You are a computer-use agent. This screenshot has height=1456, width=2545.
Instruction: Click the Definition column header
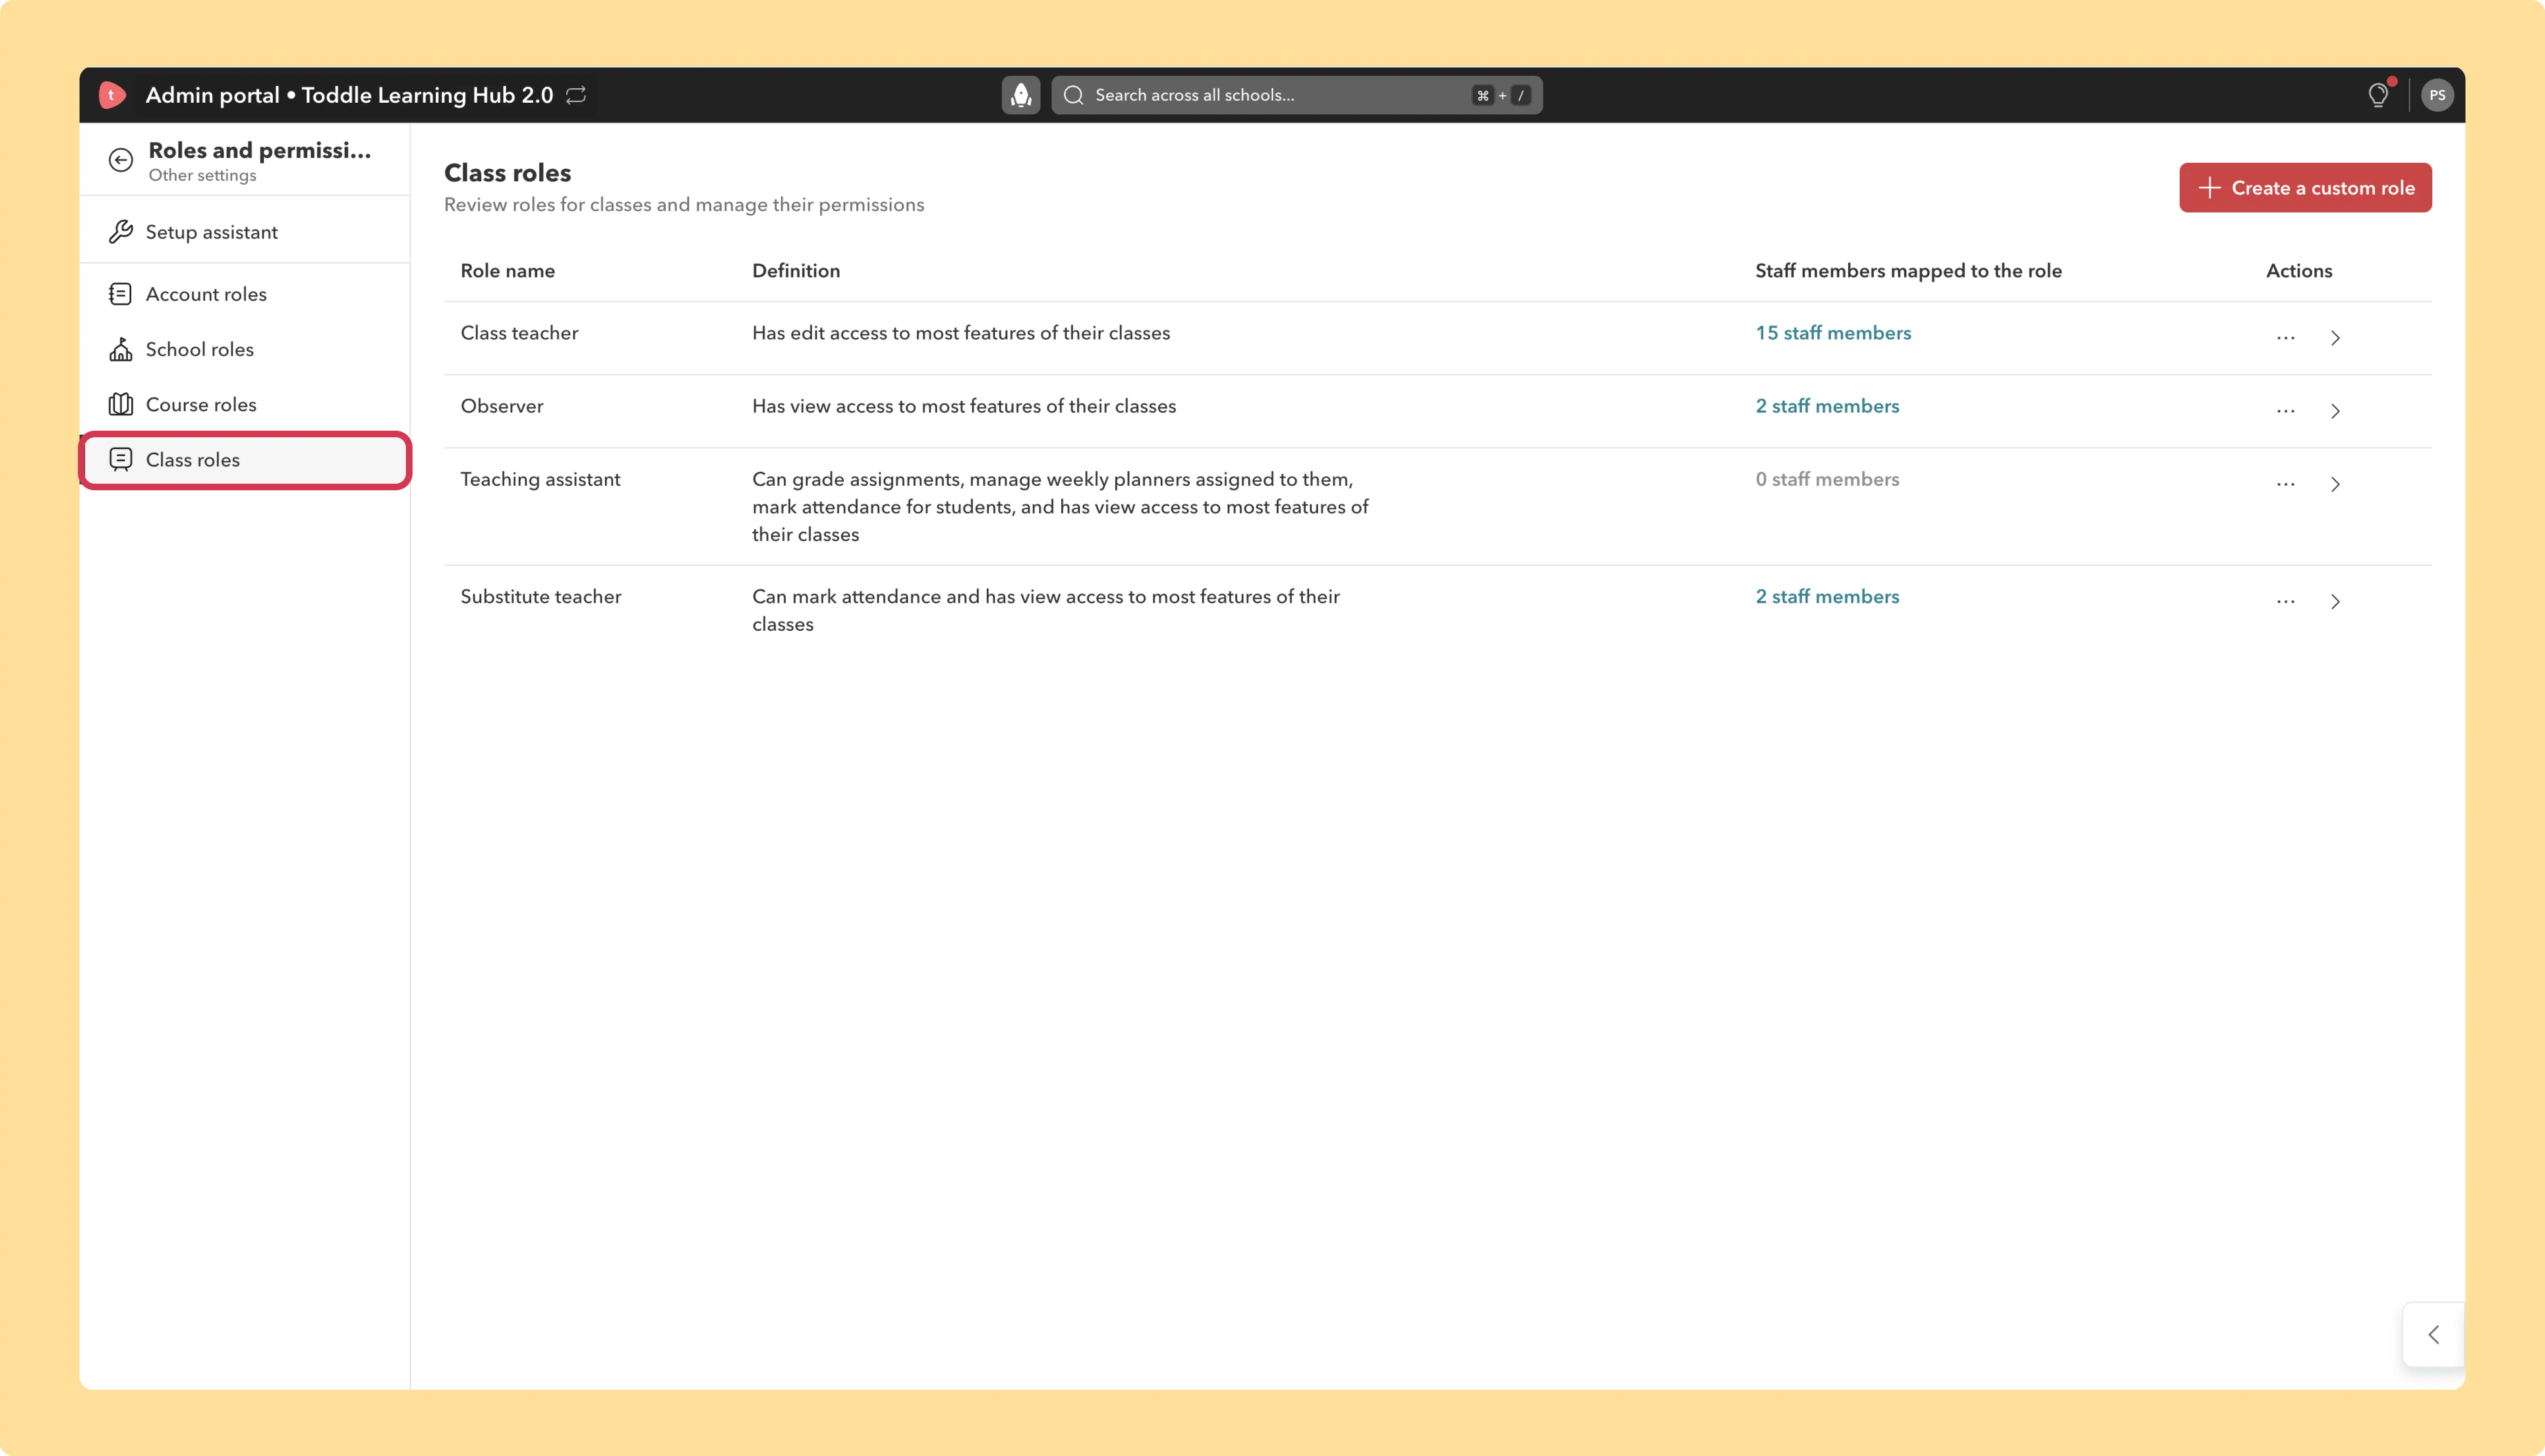click(x=796, y=271)
